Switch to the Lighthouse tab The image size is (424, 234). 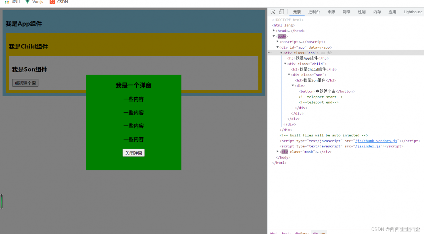click(413, 12)
